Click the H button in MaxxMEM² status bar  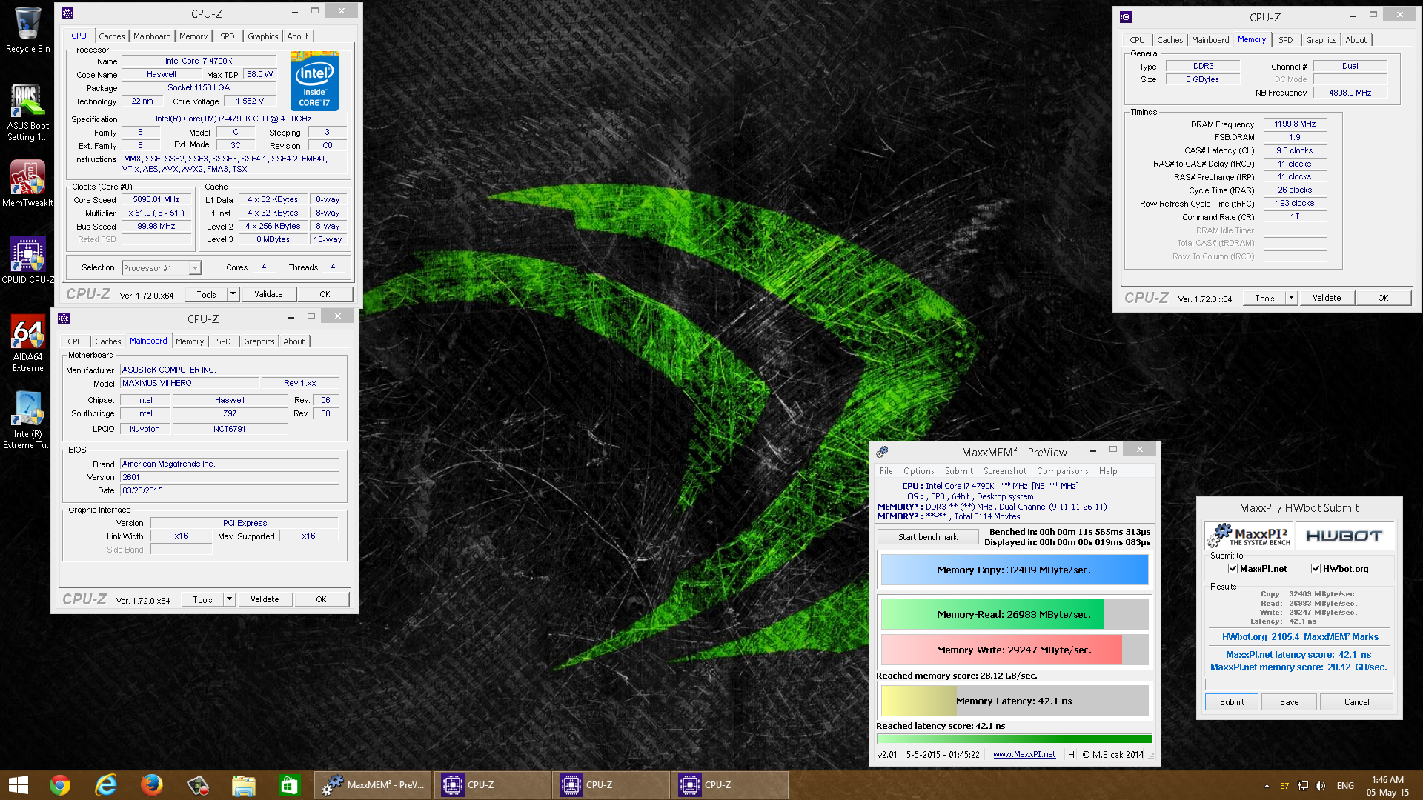point(1071,754)
